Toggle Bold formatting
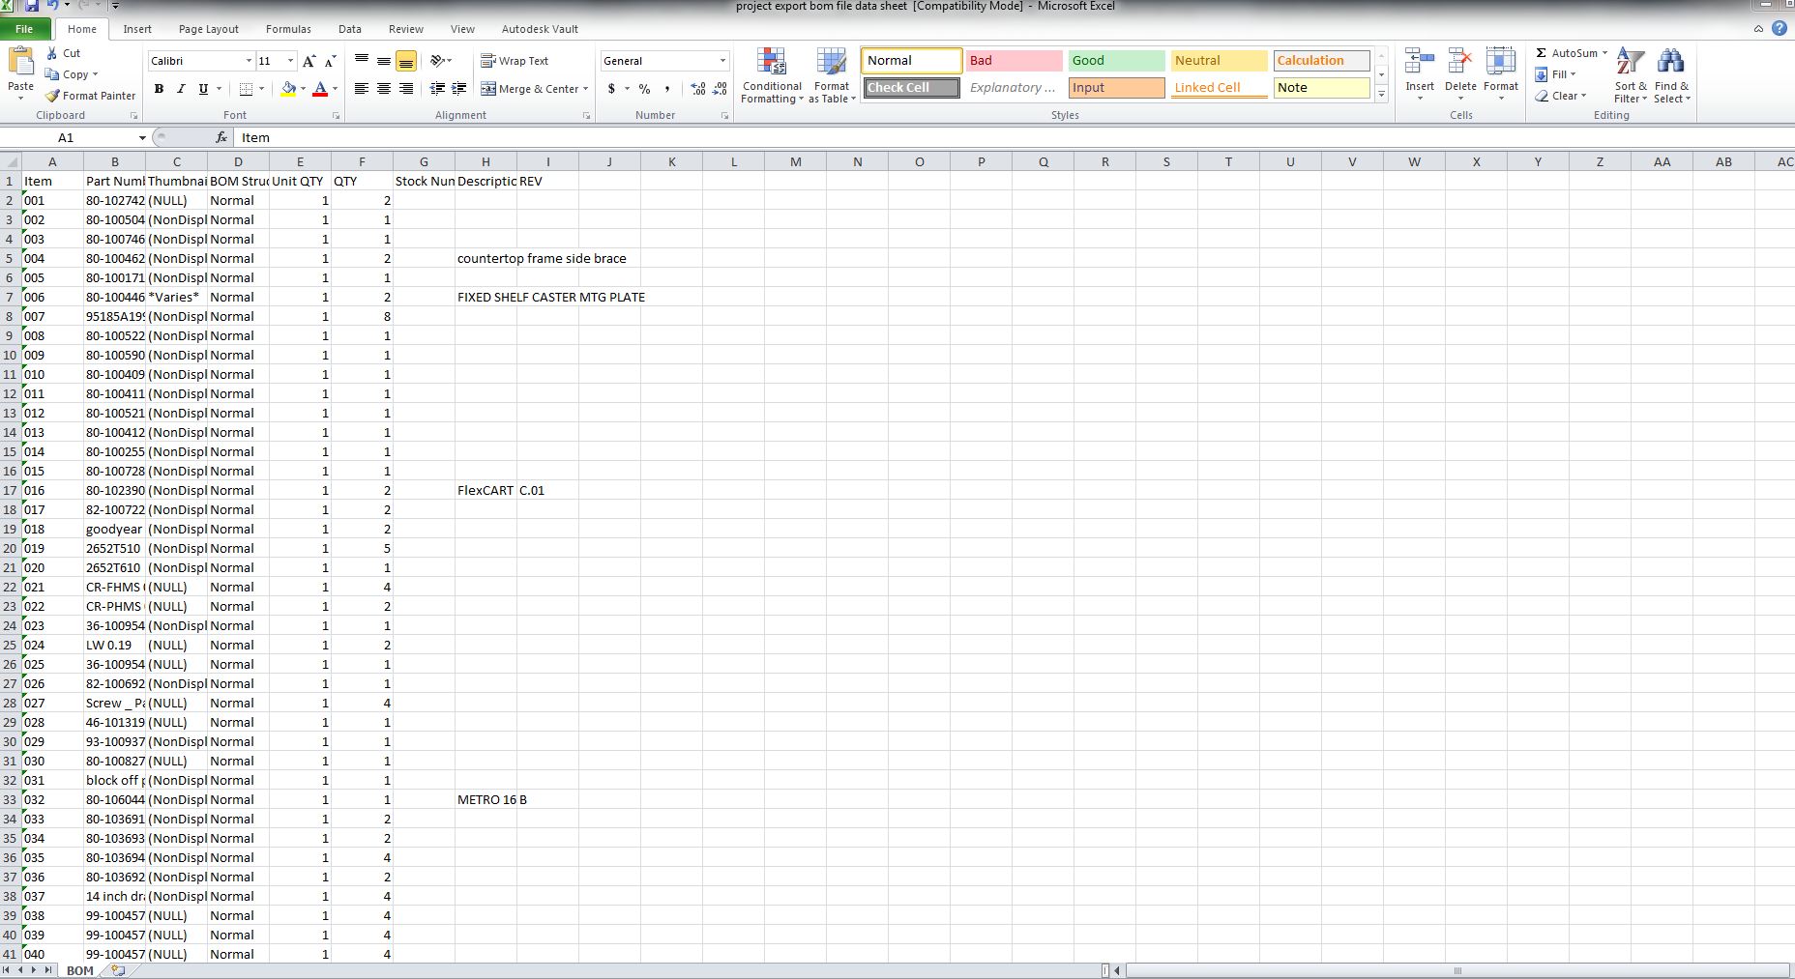 click(159, 89)
